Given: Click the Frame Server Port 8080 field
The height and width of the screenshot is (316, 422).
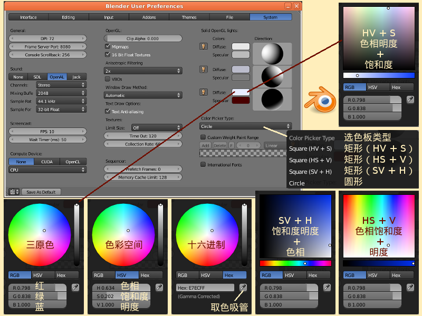Looking at the screenshot, I should pyautogui.click(x=47, y=46).
